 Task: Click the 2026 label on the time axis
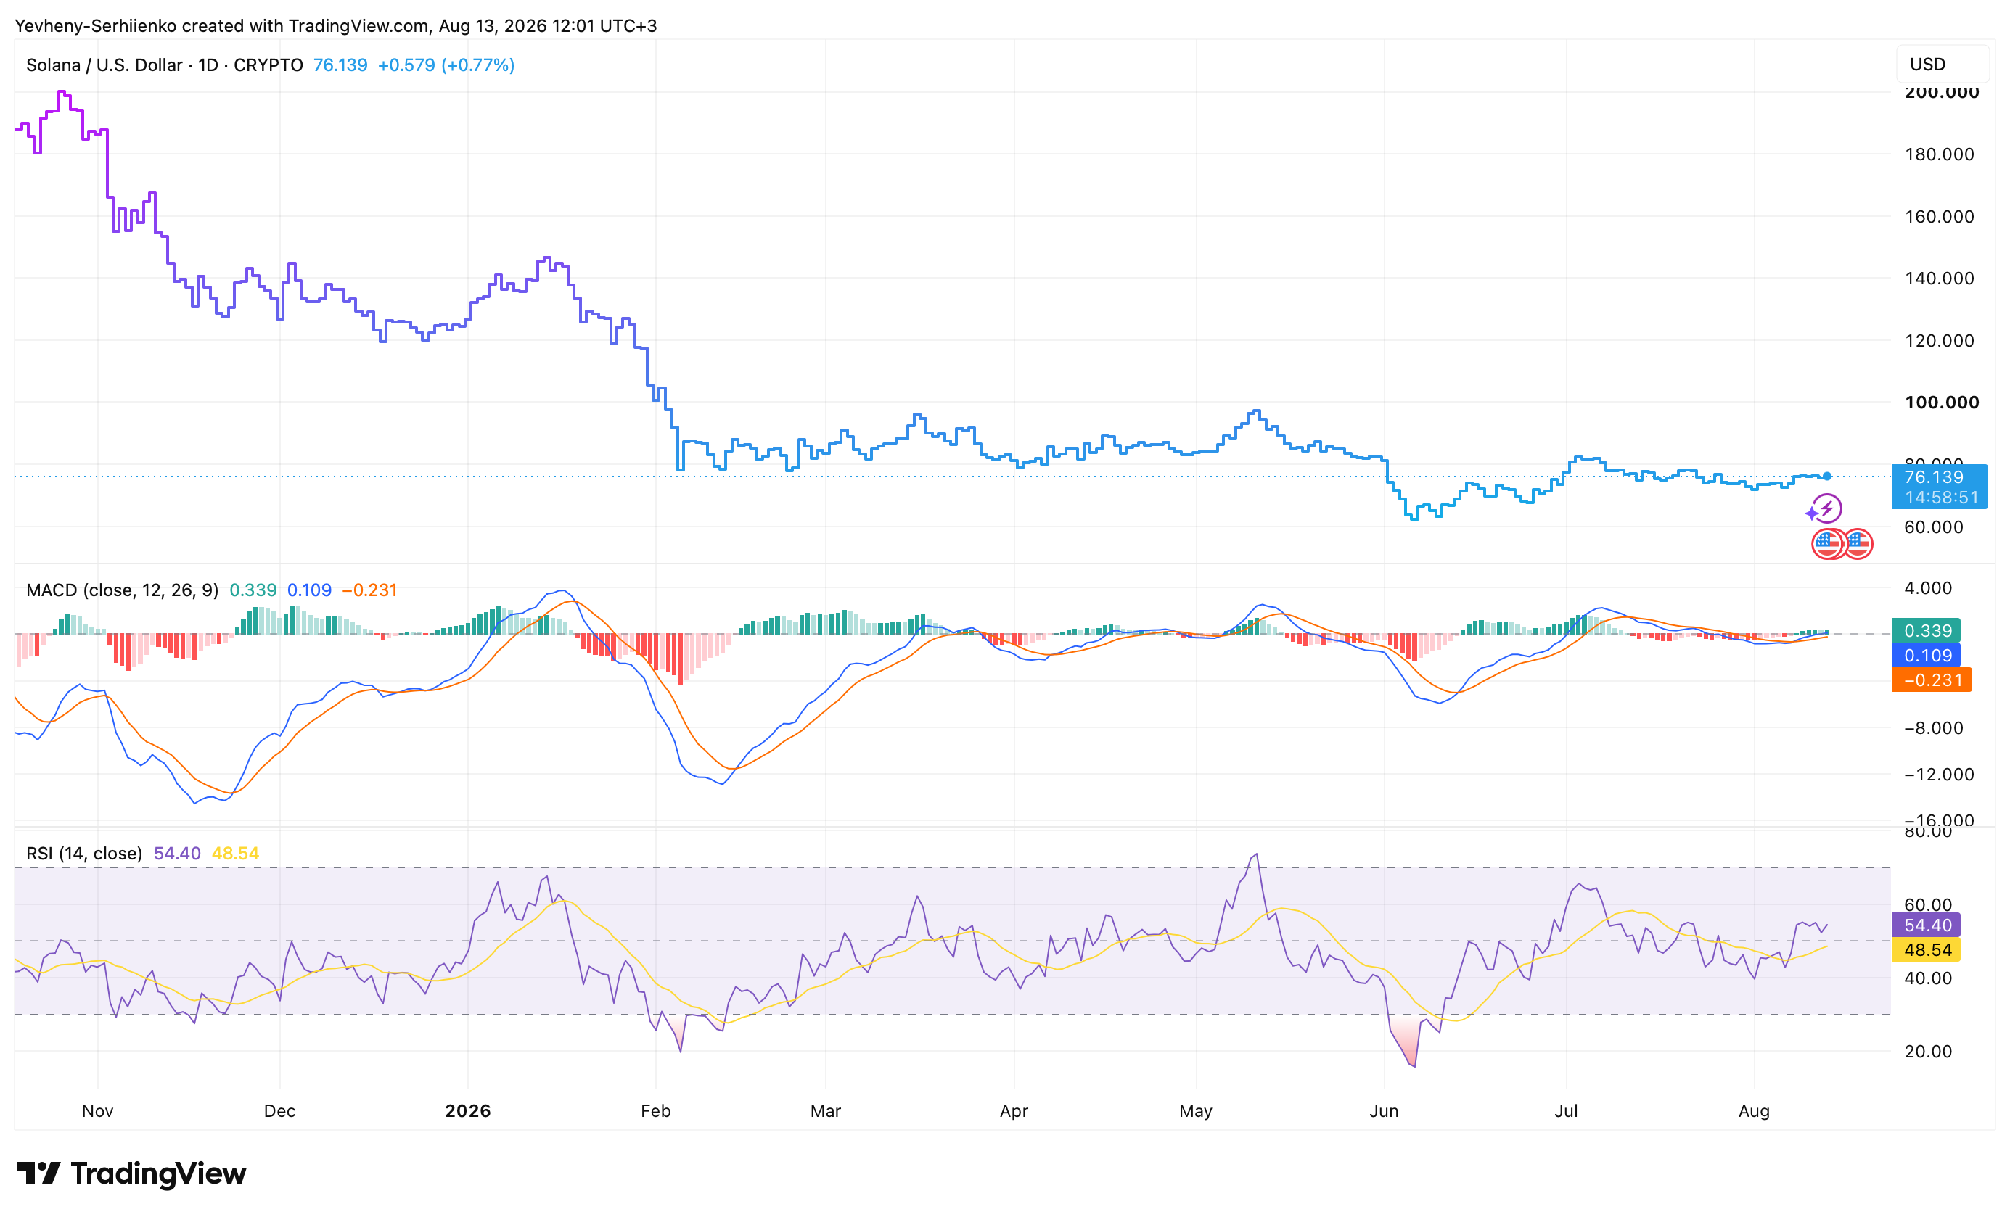pos(468,1111)
